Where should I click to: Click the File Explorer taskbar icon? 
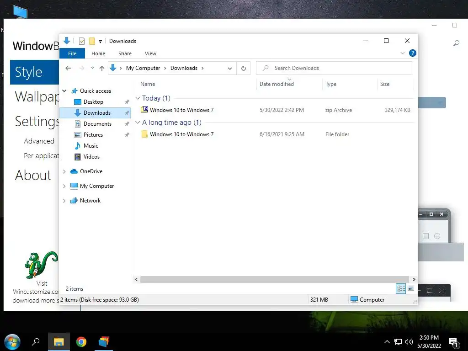pyautogui.click(x=59, y=341)
